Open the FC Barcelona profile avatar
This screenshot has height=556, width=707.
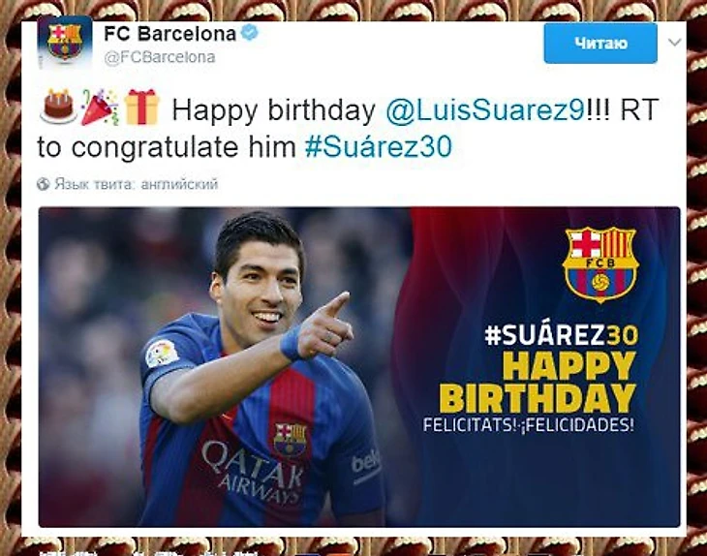pyautogui.click(x=65, y=43)
